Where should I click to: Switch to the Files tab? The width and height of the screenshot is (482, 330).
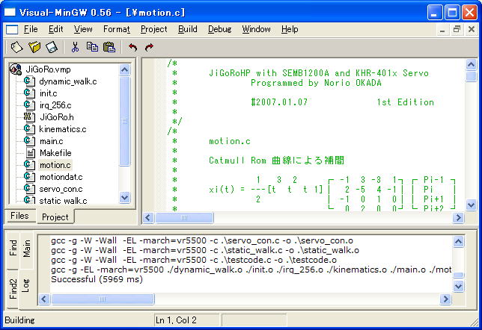click(19, 216)
